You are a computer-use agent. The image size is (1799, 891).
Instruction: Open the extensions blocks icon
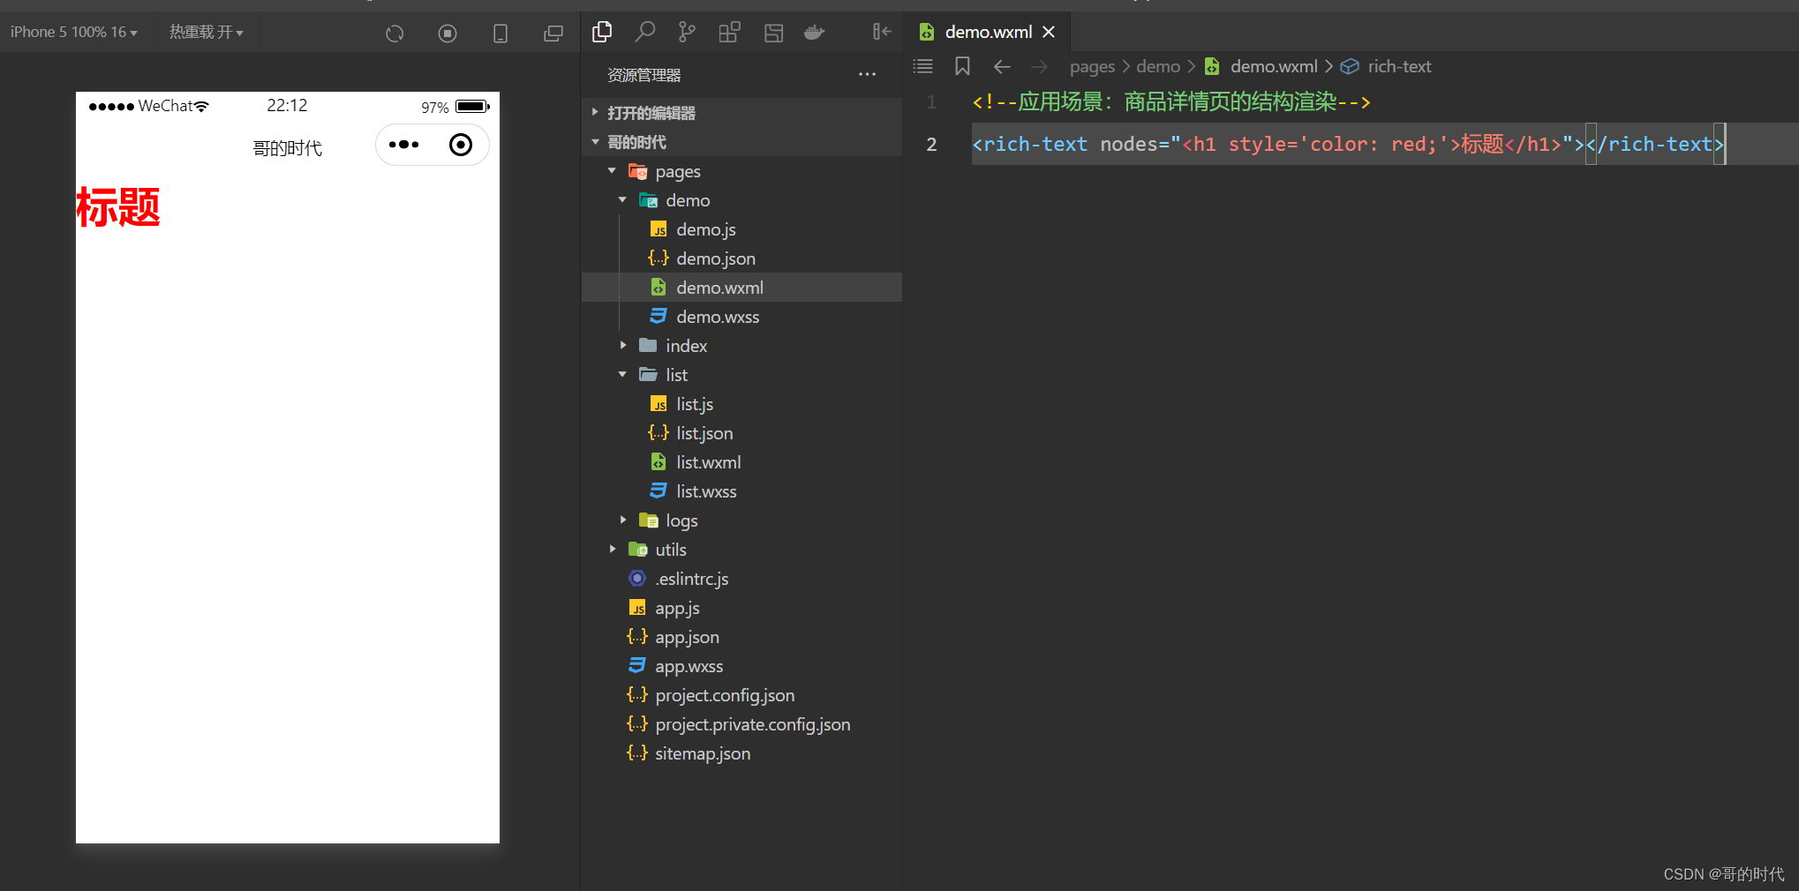[729, 33]
